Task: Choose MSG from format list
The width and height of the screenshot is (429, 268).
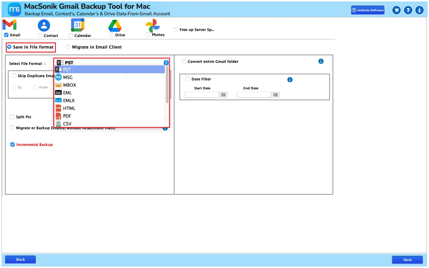Action: coord(110,77)
